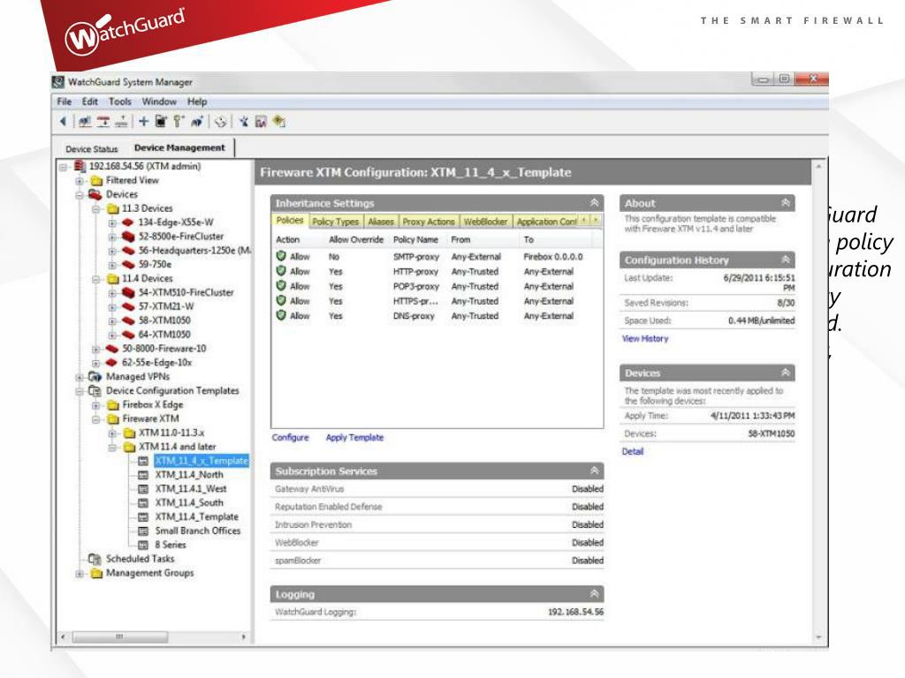Collapse the About panel
905x678 pixels.
click(x=786, y=203)
